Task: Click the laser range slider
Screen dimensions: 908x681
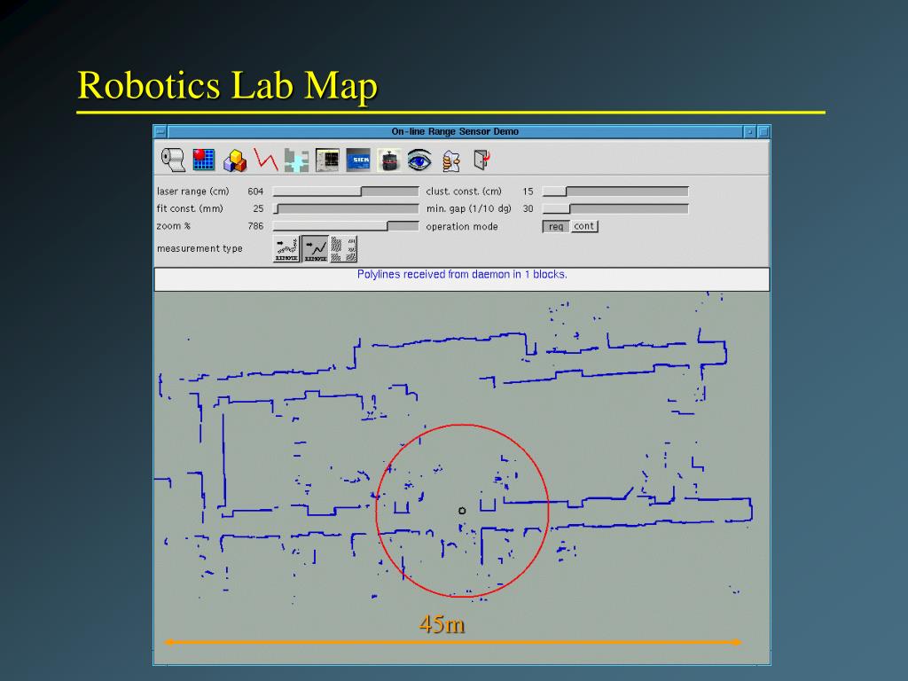Action: click(346, 192)
